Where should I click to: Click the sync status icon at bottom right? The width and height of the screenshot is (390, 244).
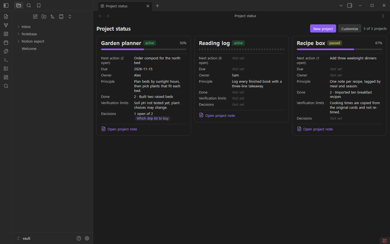[x=385, y=240]
